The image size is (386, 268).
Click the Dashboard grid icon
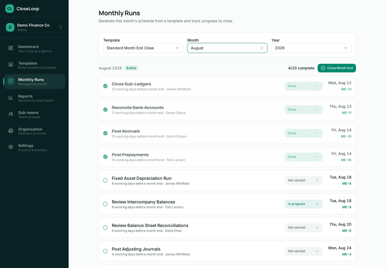(x=11, y=48)
